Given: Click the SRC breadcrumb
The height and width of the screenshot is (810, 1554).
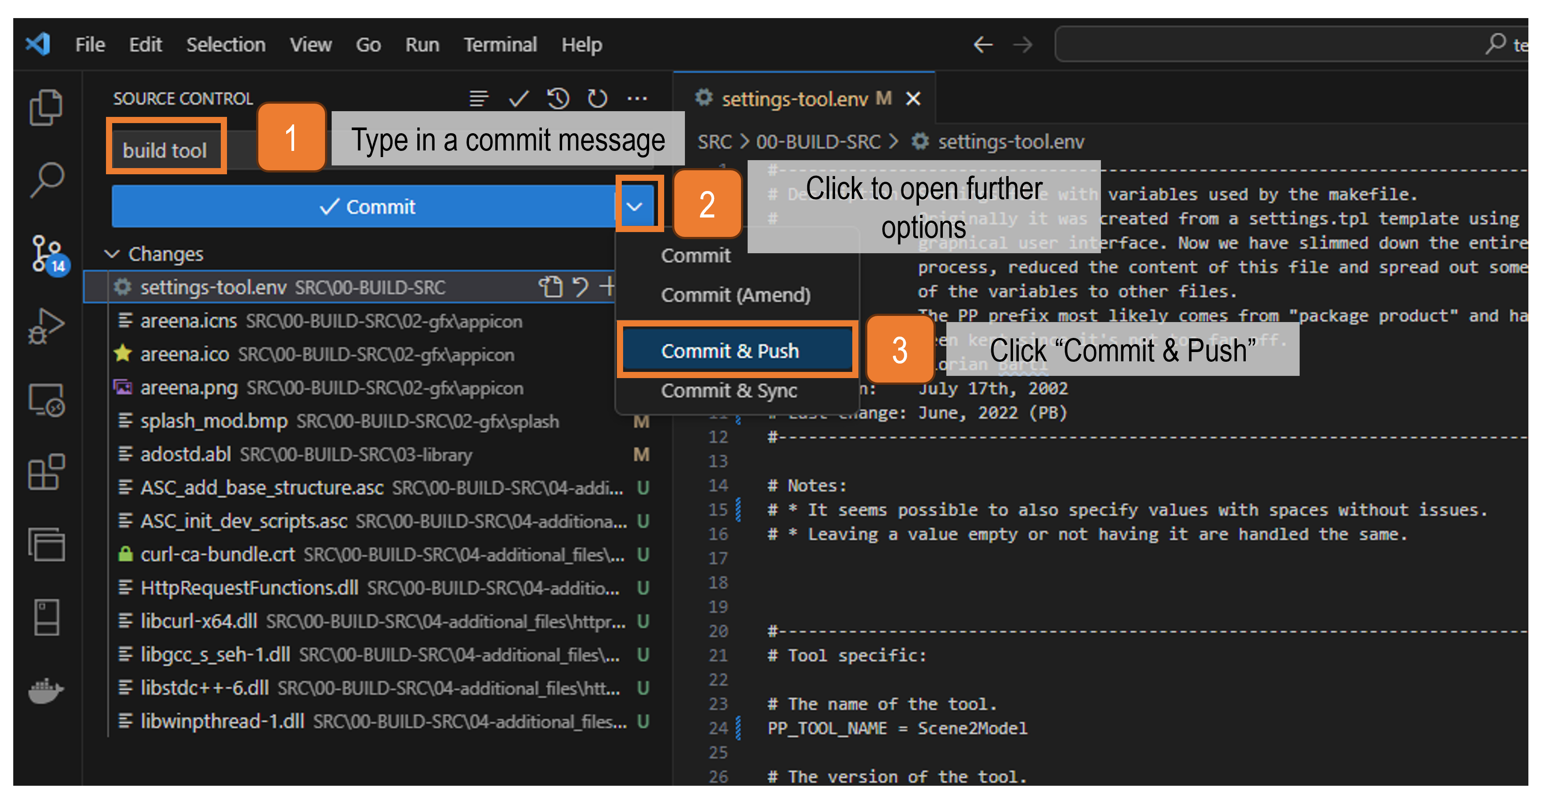Looking at the screenshot, I should point(714,142).
